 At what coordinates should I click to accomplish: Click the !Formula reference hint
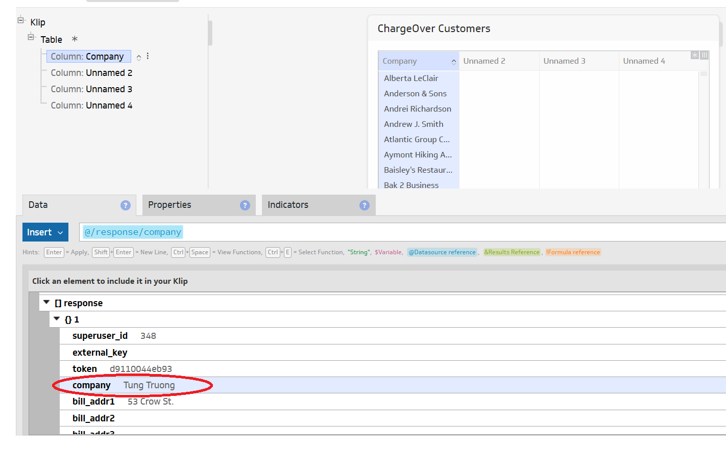[x=573, y=252]
